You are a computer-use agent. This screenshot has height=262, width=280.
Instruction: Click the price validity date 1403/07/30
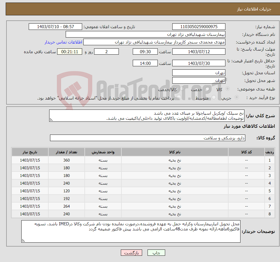pyautogui.click(x=199, y=63)
